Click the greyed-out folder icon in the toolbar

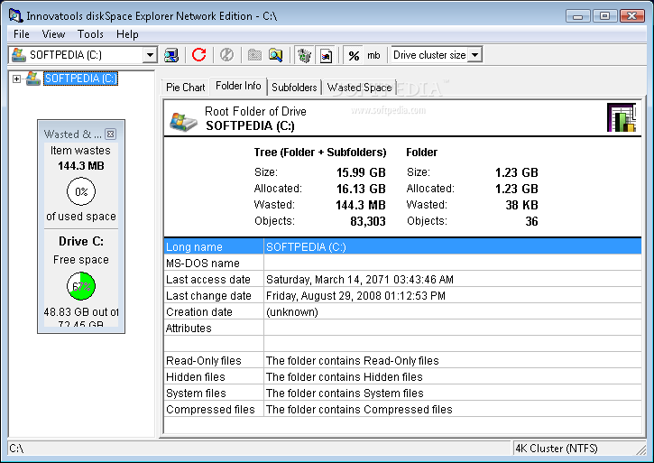click(x=254, y=55)
